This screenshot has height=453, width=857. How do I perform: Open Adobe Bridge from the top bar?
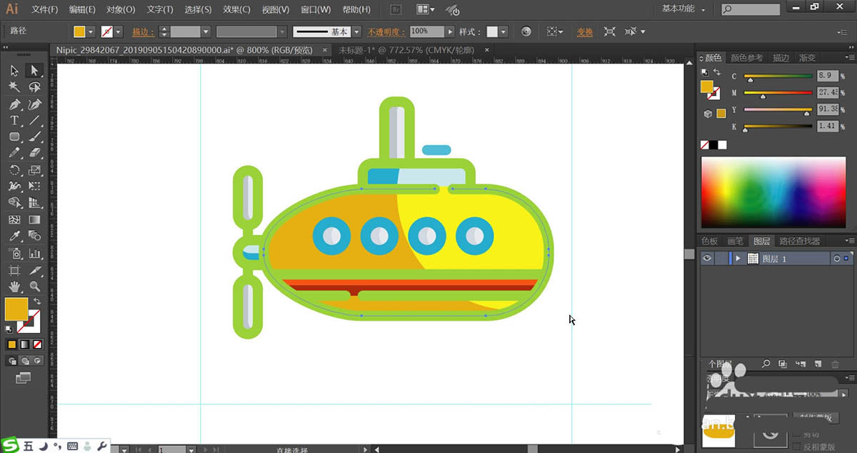coord(397,9)
